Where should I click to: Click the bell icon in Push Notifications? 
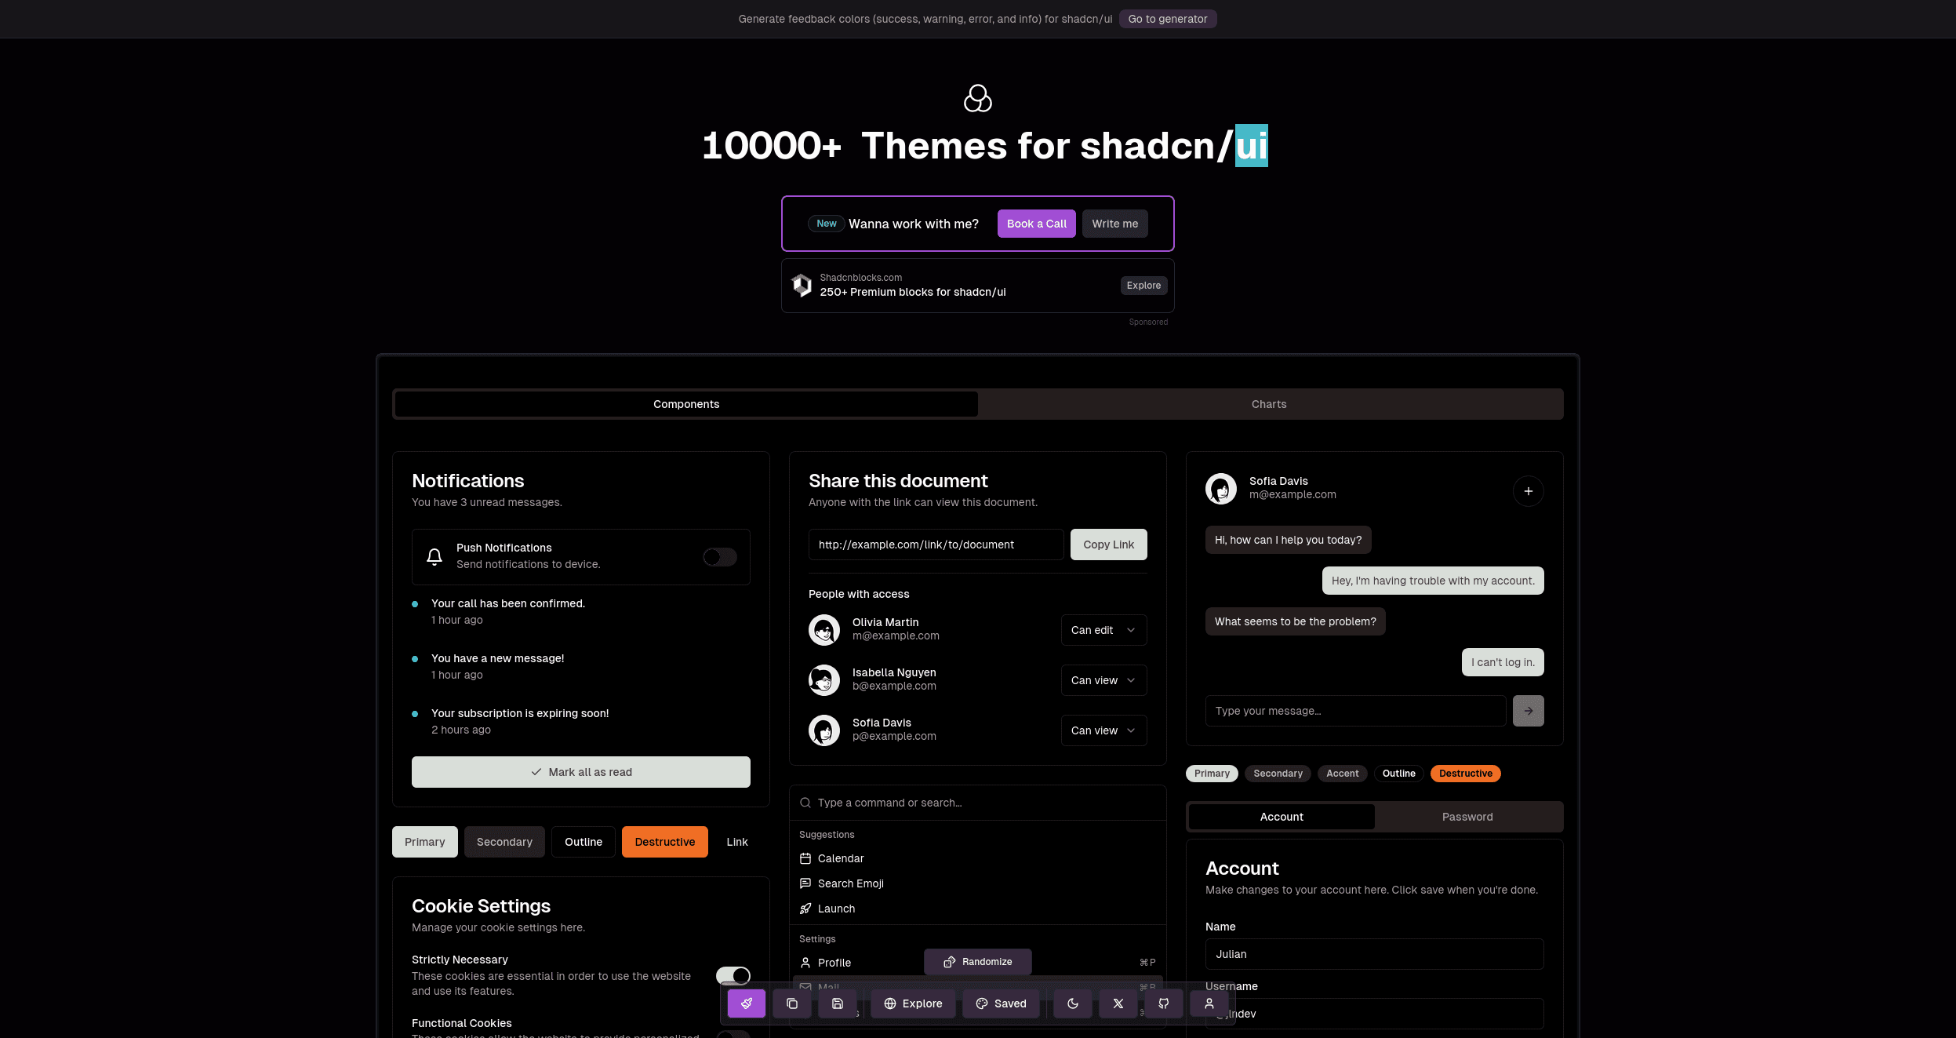434,556
